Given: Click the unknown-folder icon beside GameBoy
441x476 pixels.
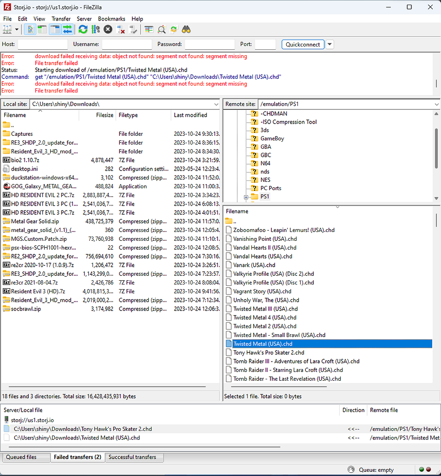Looking at the screenshot, I should (x=254, y=139).
